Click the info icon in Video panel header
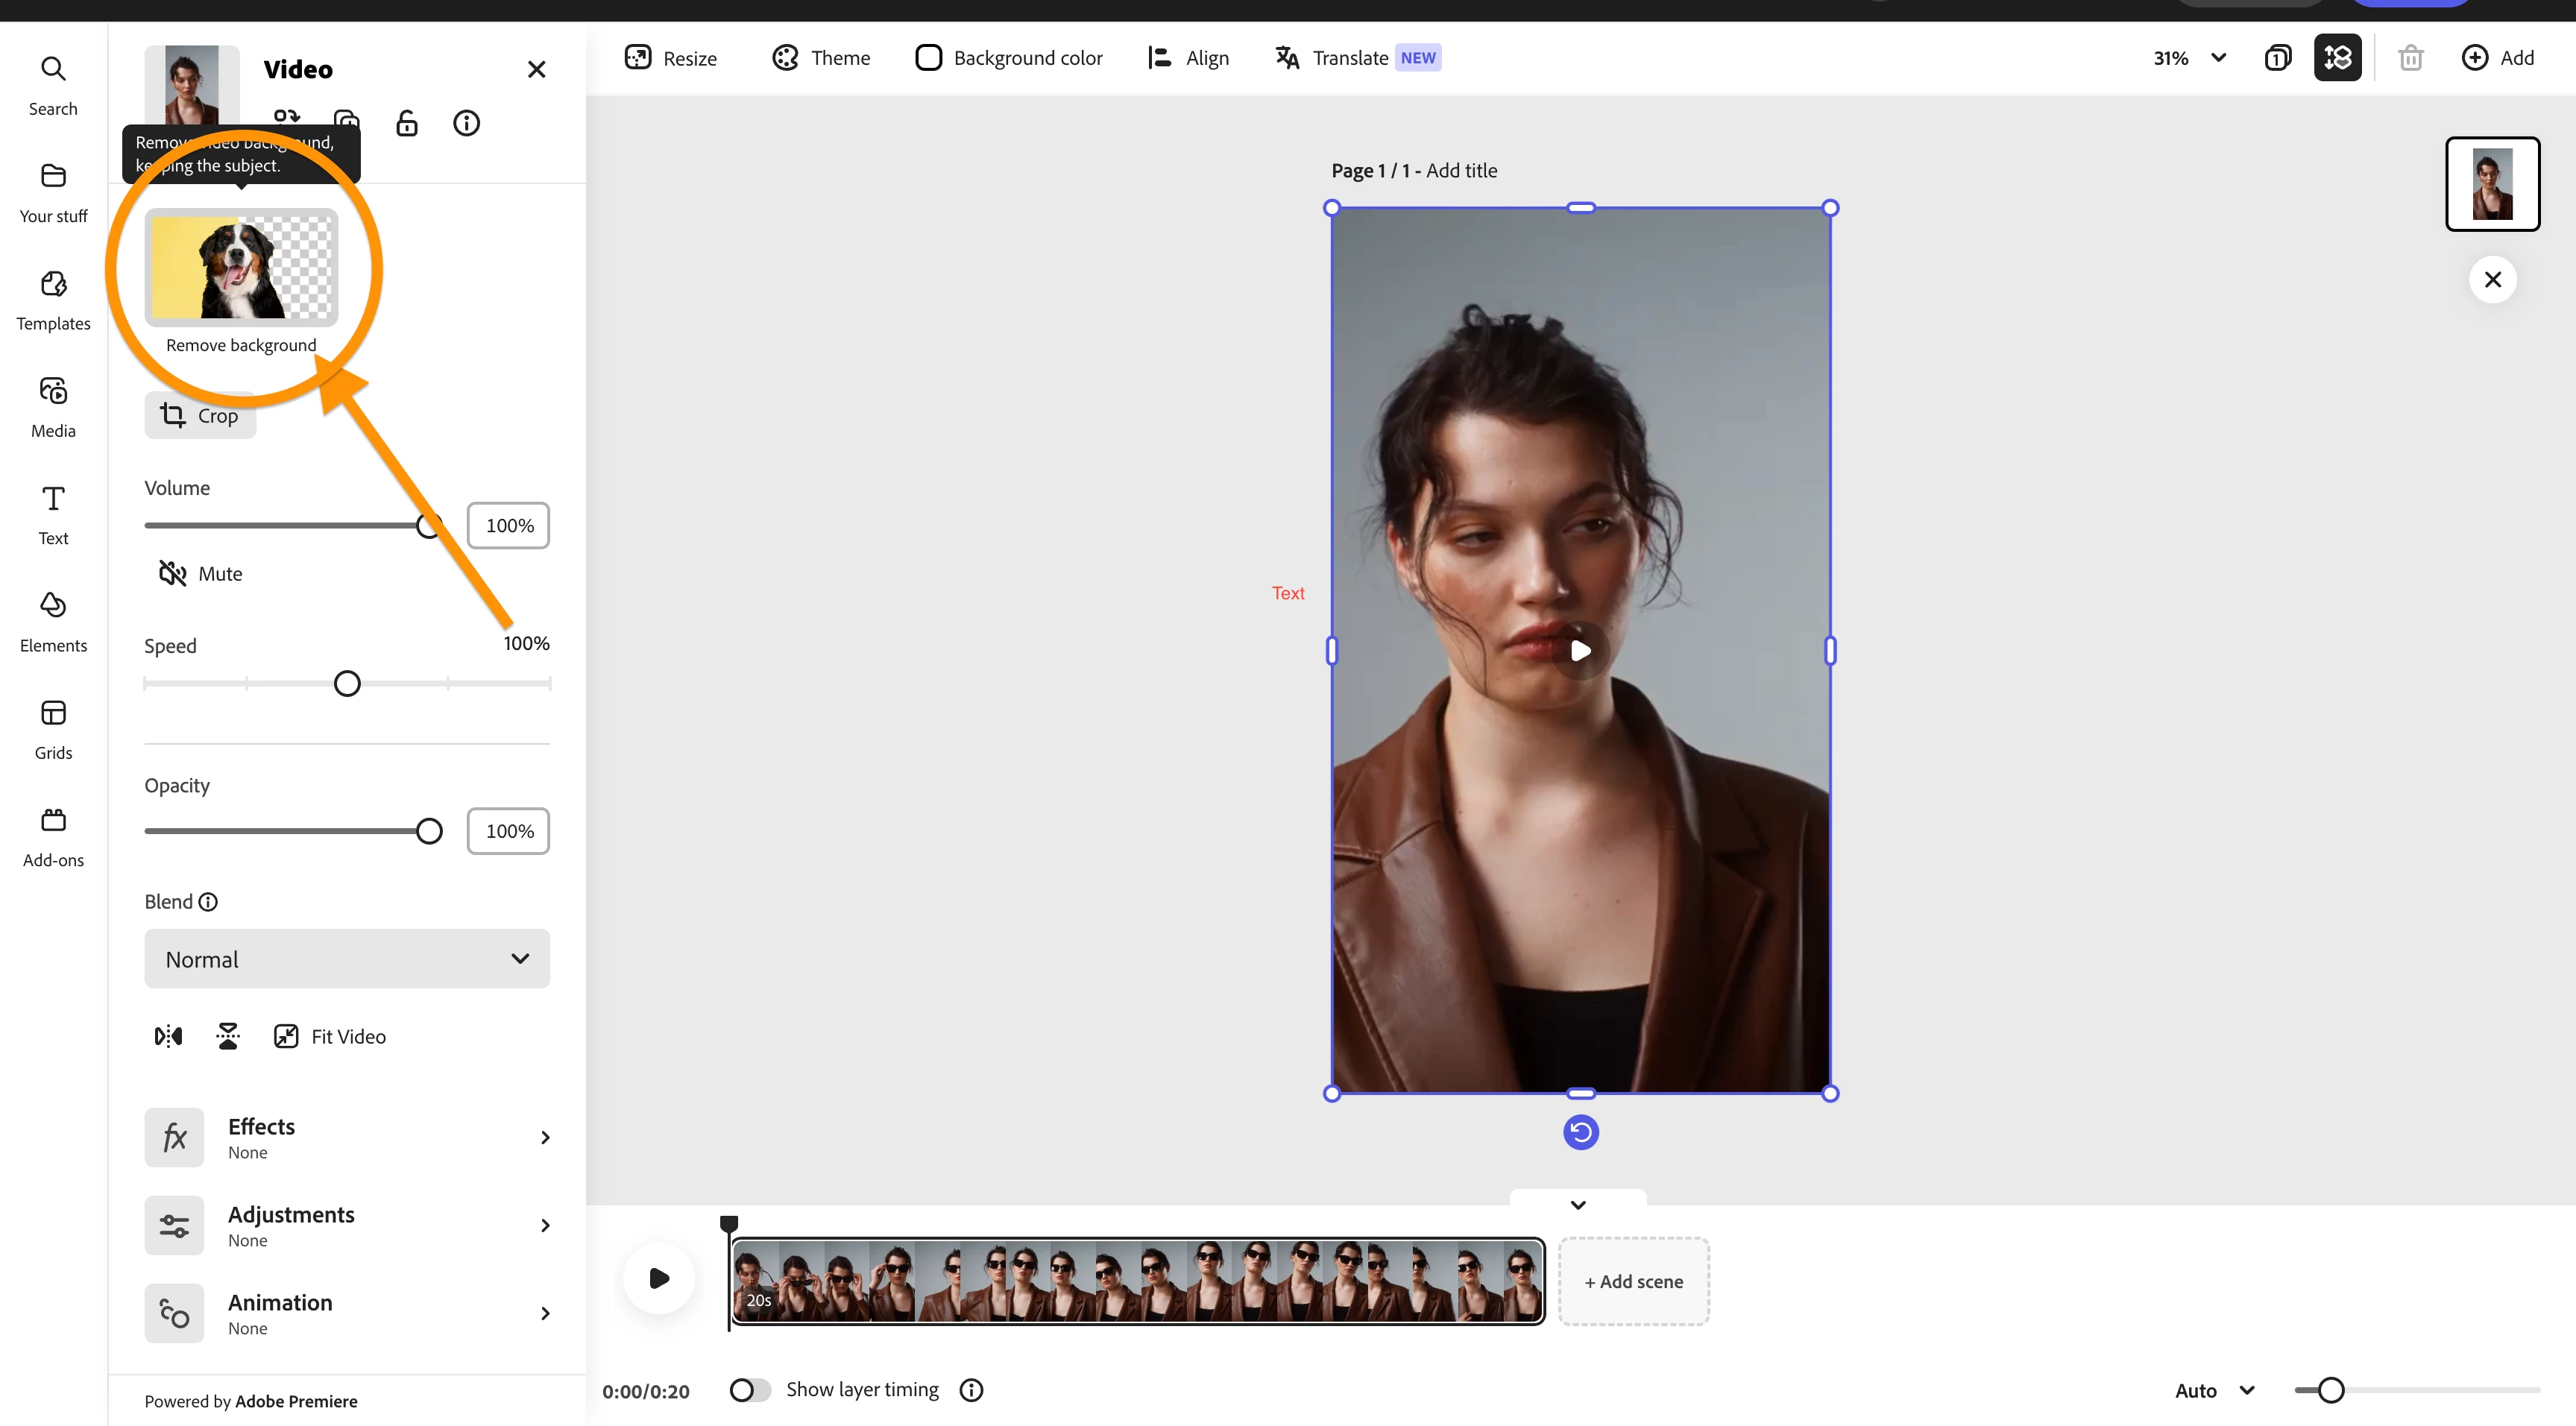The height and width of the screenshot is (1426, 2576). (466, 123)
